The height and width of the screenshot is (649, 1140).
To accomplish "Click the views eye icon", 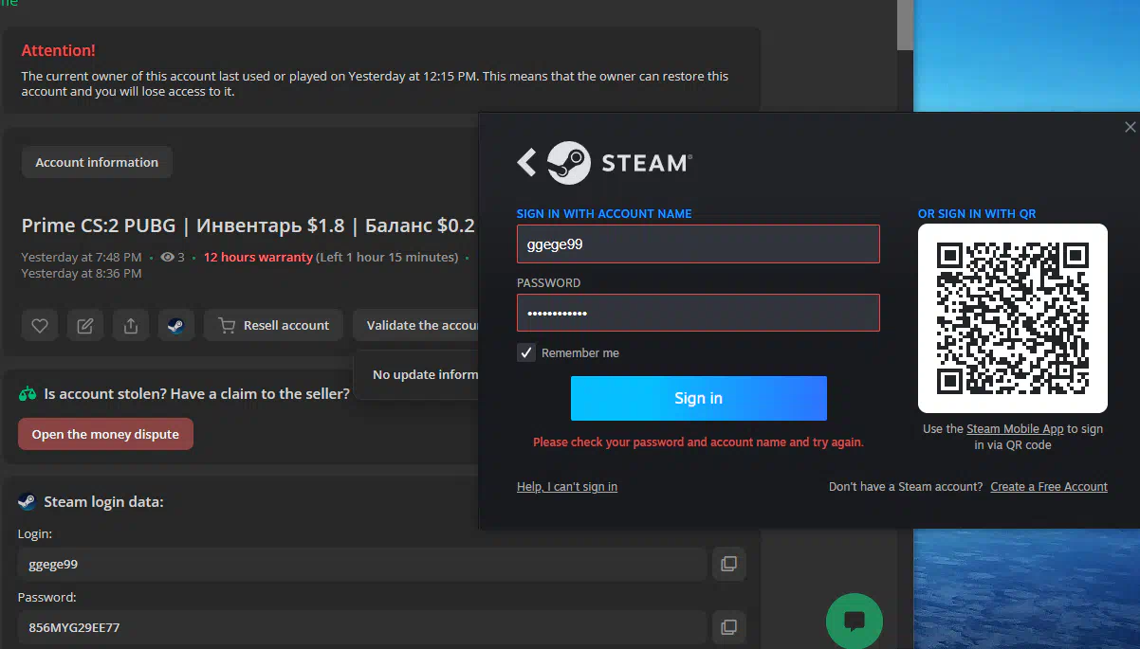I will tap(168, 257).
